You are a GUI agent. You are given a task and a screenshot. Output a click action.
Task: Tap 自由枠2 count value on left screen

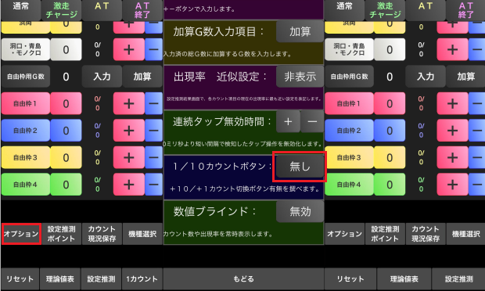click(66, 131)
